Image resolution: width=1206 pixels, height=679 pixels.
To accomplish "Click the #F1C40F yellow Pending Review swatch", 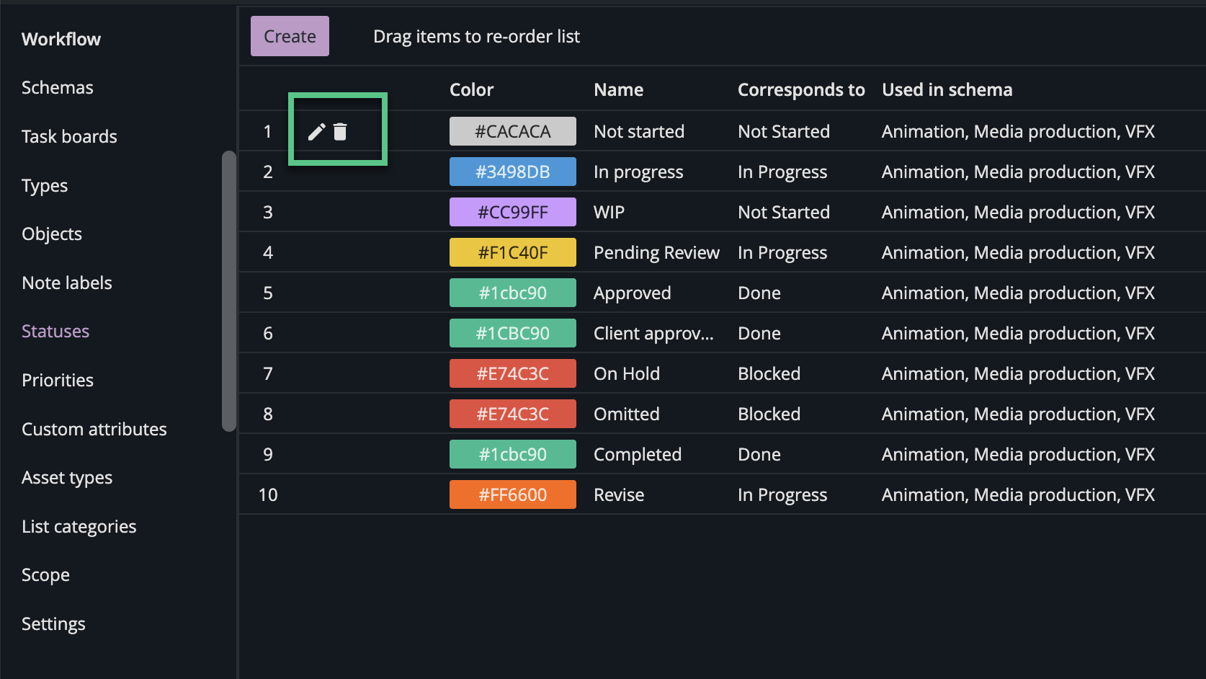I will [x=512, y=253].
